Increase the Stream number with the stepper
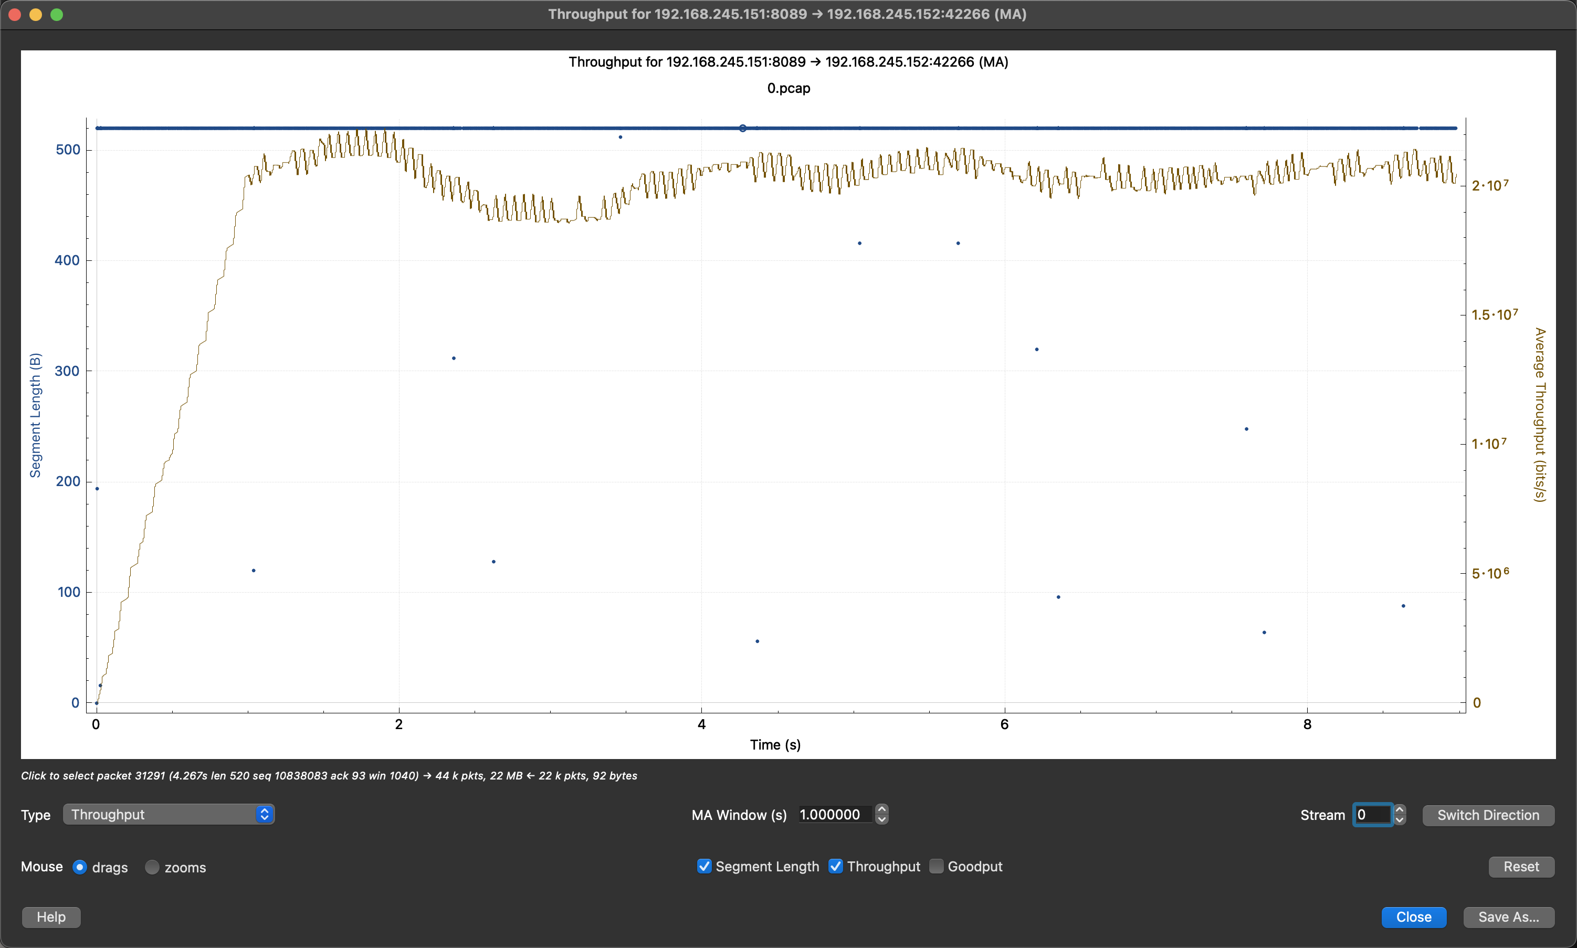This screenshot has height=948, width=1577. [x=1399, y=809]
